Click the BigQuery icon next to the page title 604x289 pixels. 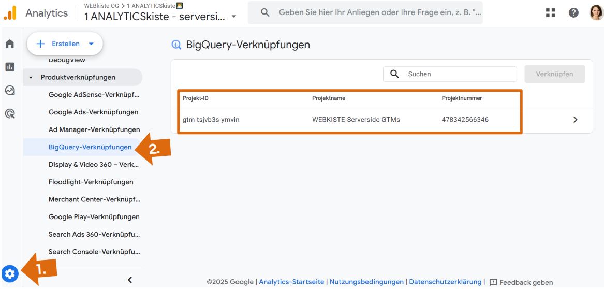pyautogui.click(x=176, y=45)
